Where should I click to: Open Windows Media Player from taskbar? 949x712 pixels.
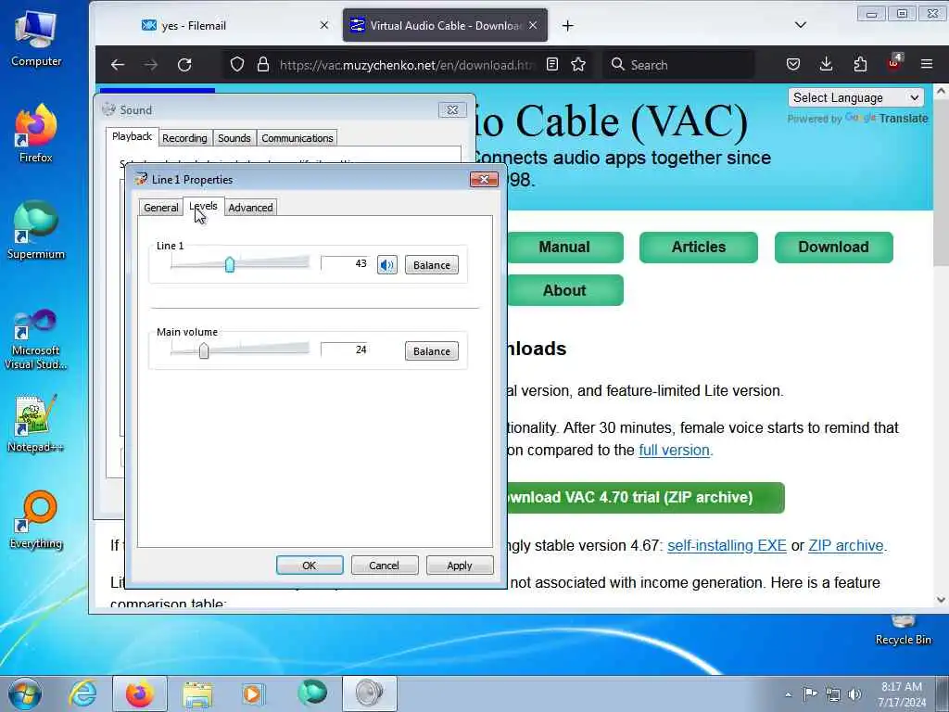252,693
